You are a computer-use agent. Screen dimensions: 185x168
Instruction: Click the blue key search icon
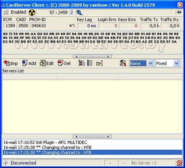[79, 13]
